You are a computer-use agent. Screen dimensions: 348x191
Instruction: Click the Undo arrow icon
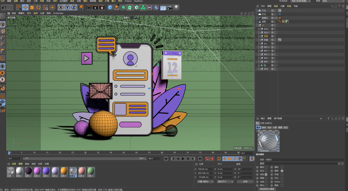(x=4, y=7)
